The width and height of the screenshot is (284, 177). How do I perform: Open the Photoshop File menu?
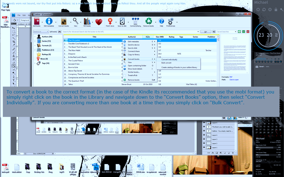pos(19,15)
